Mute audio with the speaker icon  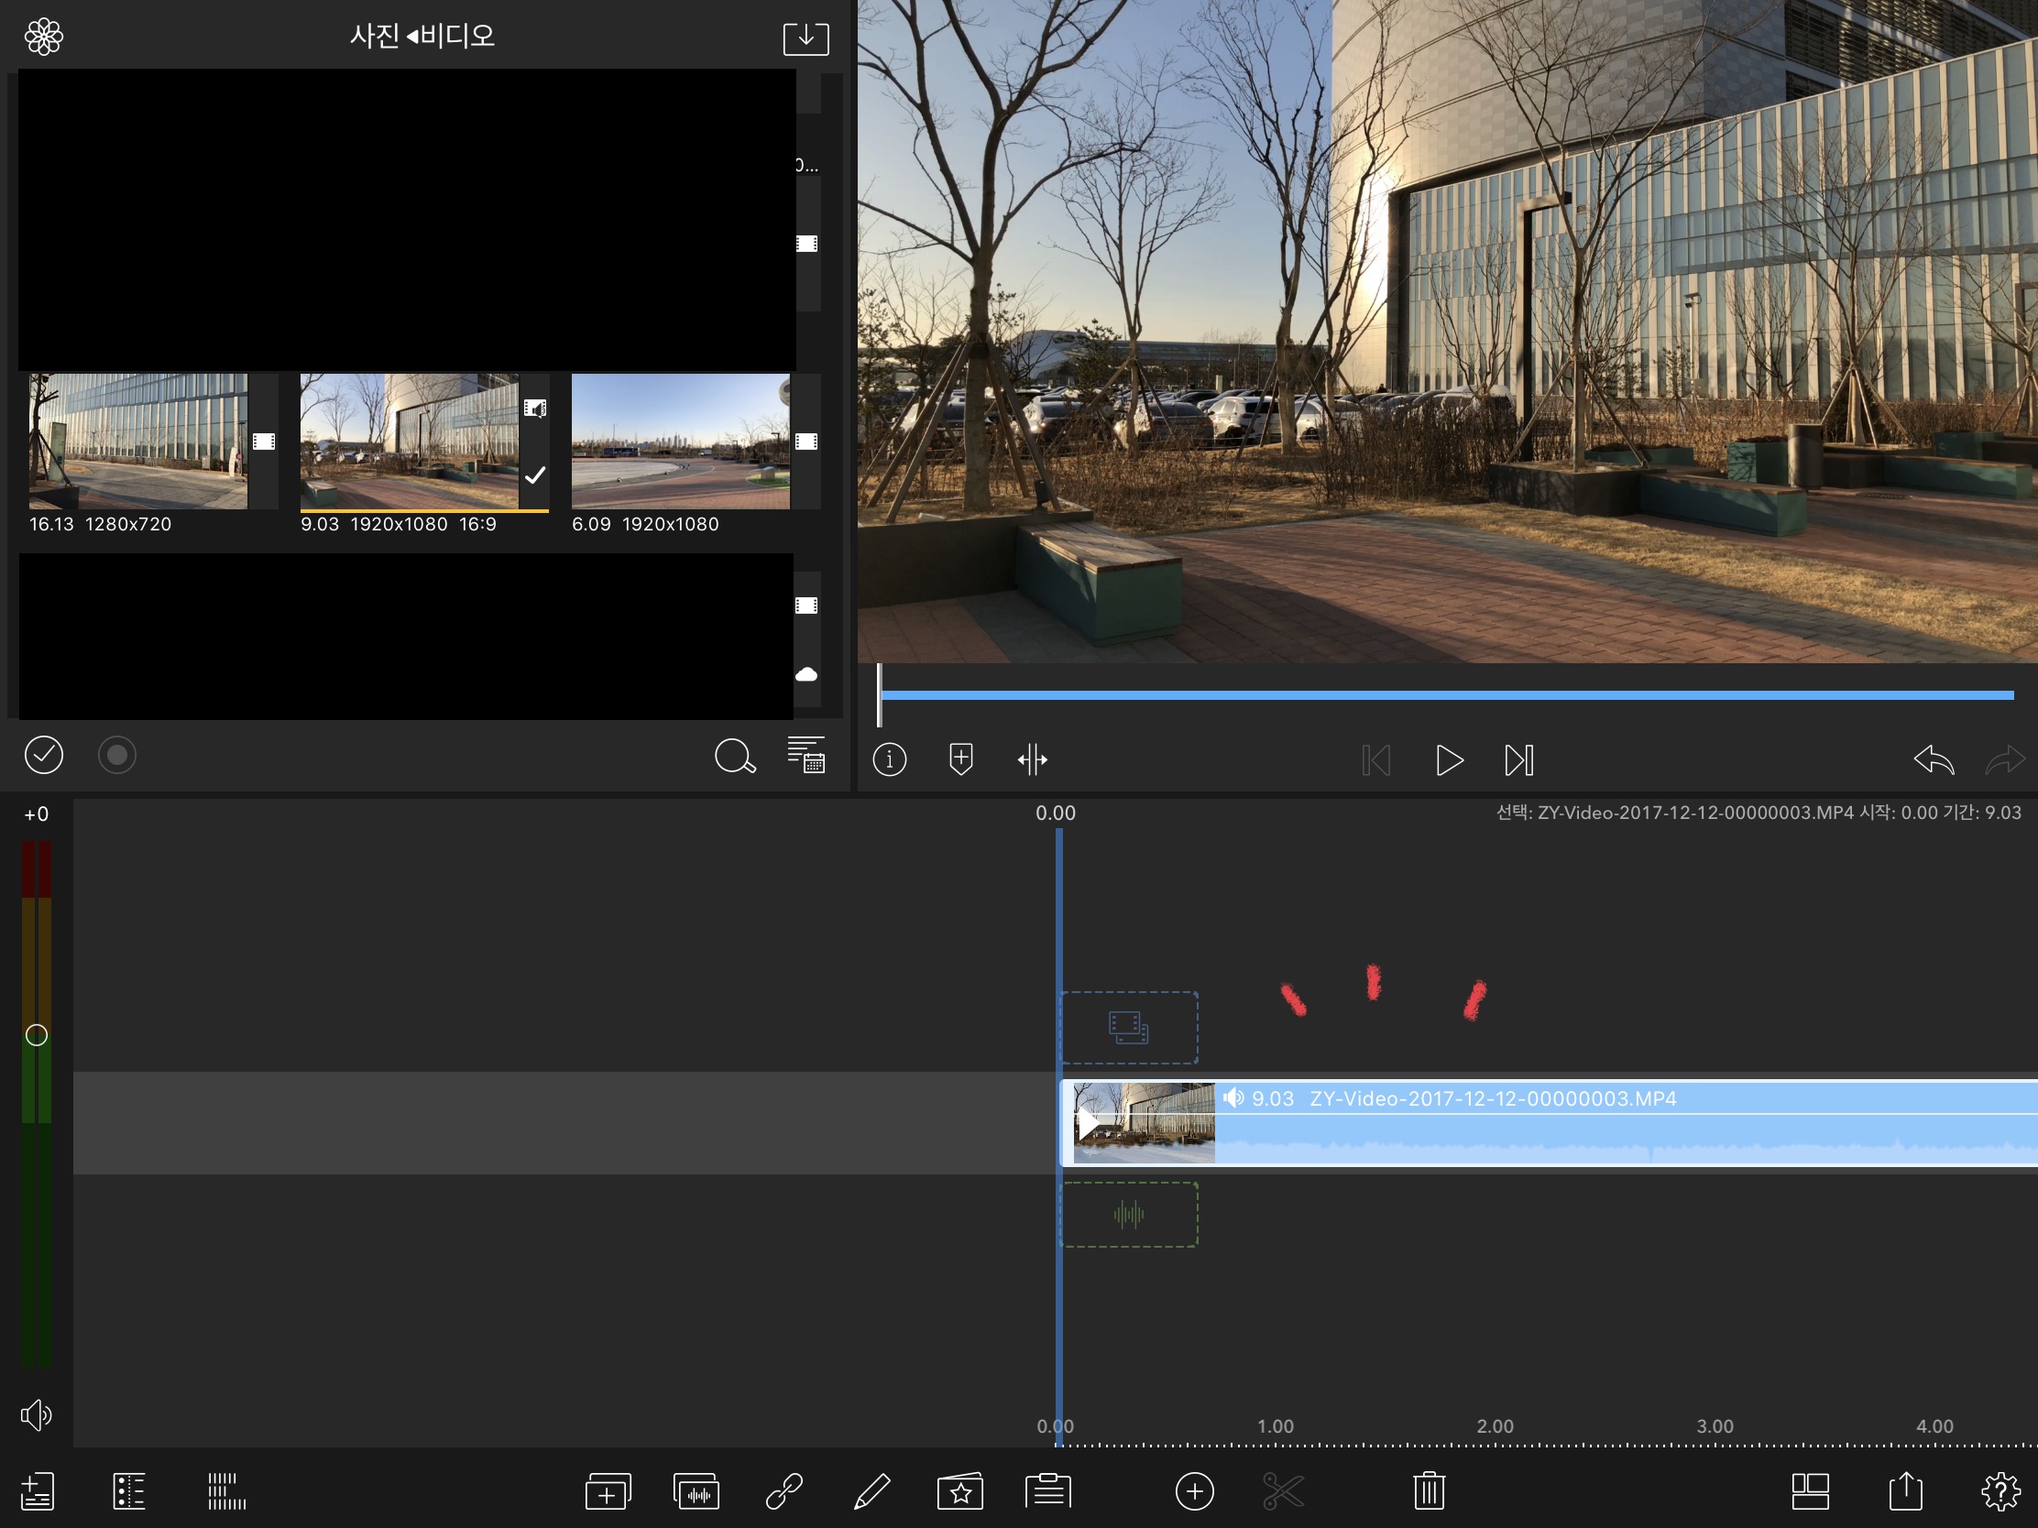36,1414
